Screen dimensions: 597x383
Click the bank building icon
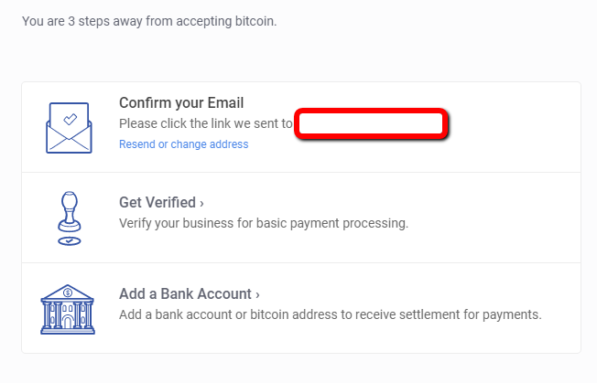[68, 309]
